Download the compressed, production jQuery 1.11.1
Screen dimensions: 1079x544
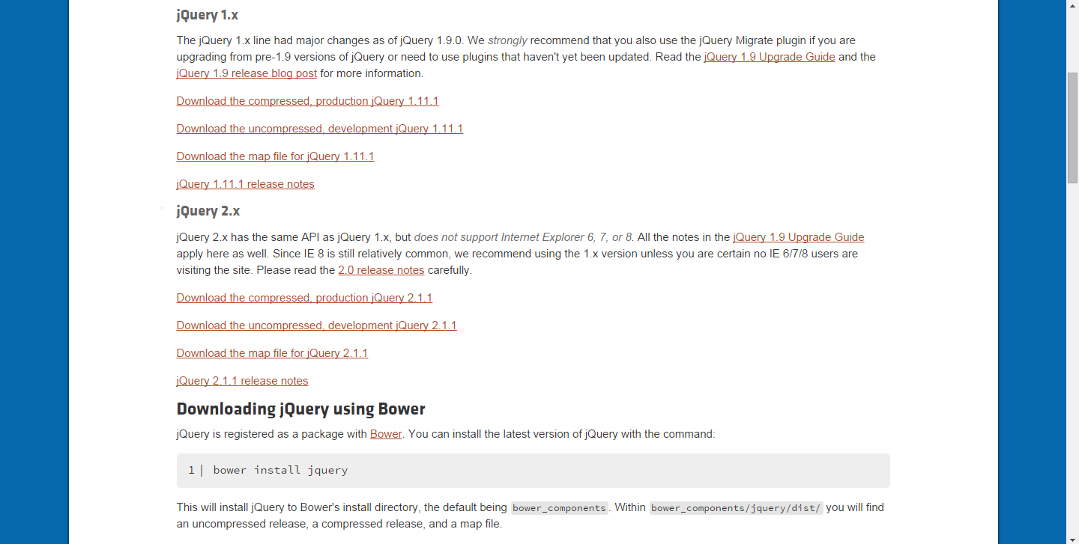click(307, 101)
